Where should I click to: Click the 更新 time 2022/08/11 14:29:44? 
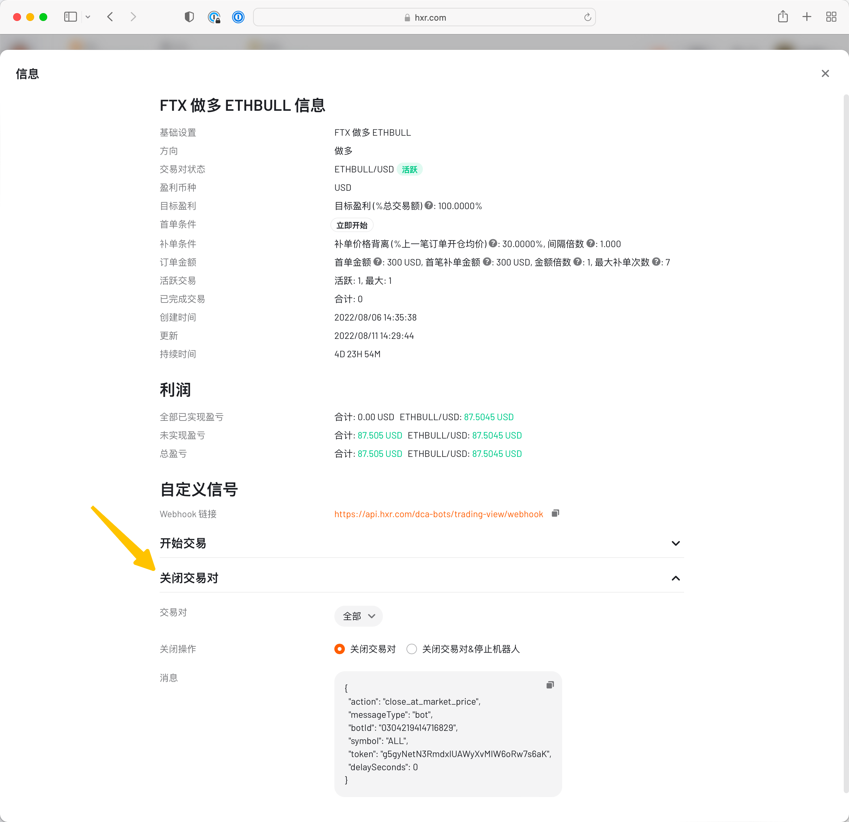(374, 336)
